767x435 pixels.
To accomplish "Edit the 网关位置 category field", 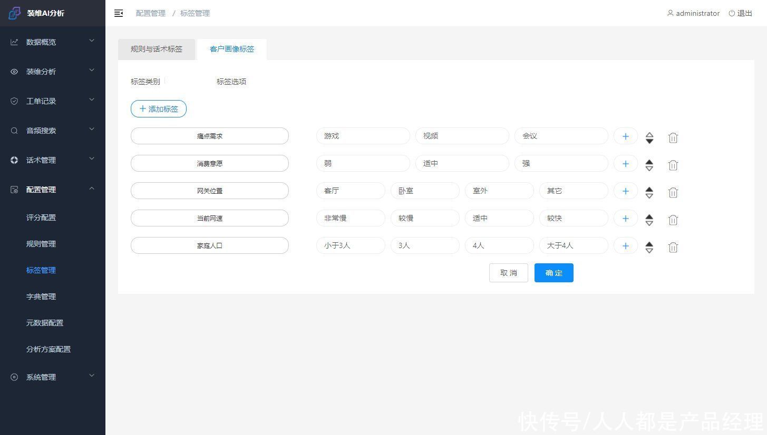I will pos(210,191).
